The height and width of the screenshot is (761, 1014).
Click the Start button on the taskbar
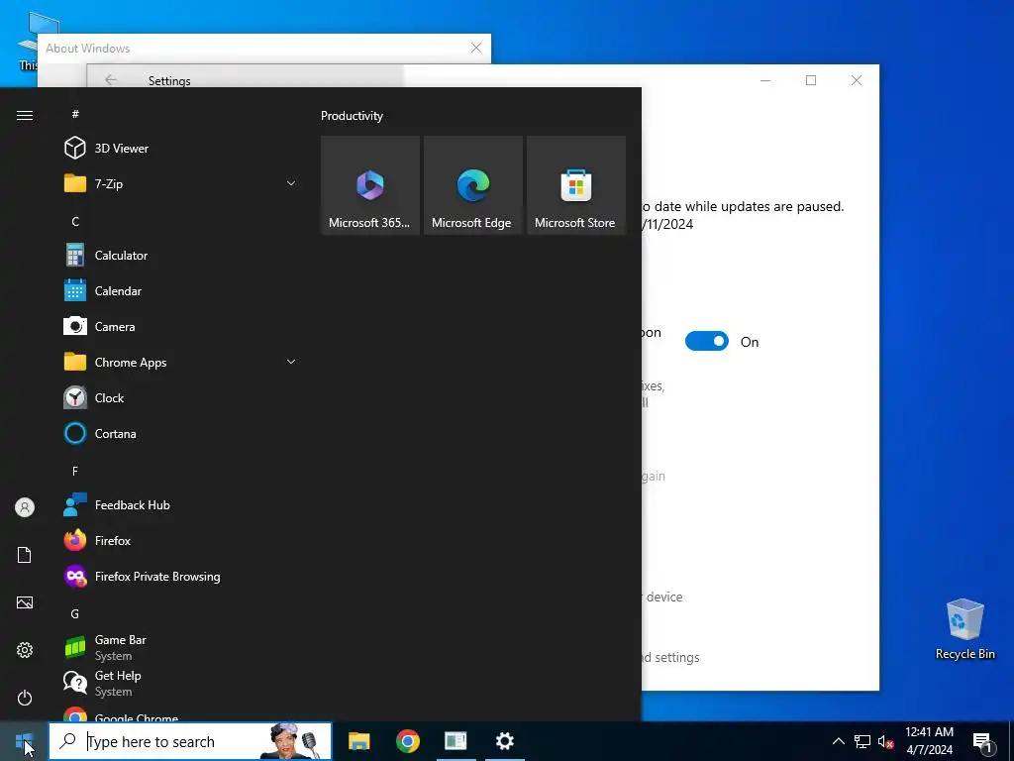24,741
